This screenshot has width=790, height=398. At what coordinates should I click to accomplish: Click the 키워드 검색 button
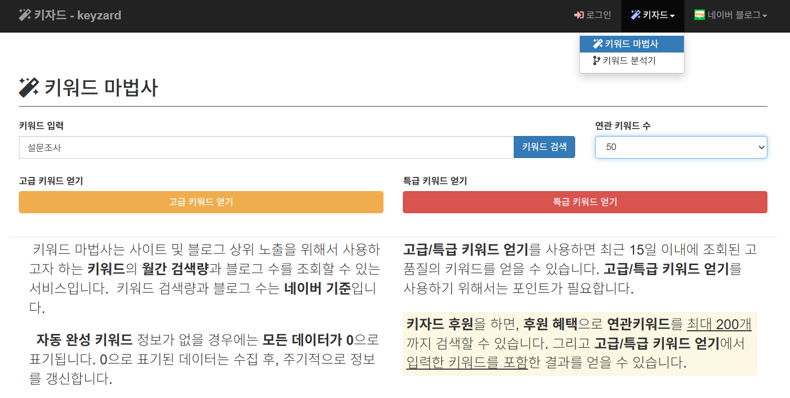[x=544, y=147]
